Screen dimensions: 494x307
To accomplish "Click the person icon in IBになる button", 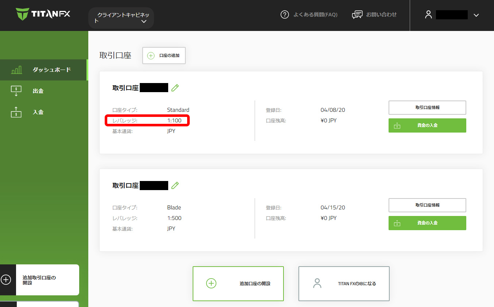I will point(317,283).
